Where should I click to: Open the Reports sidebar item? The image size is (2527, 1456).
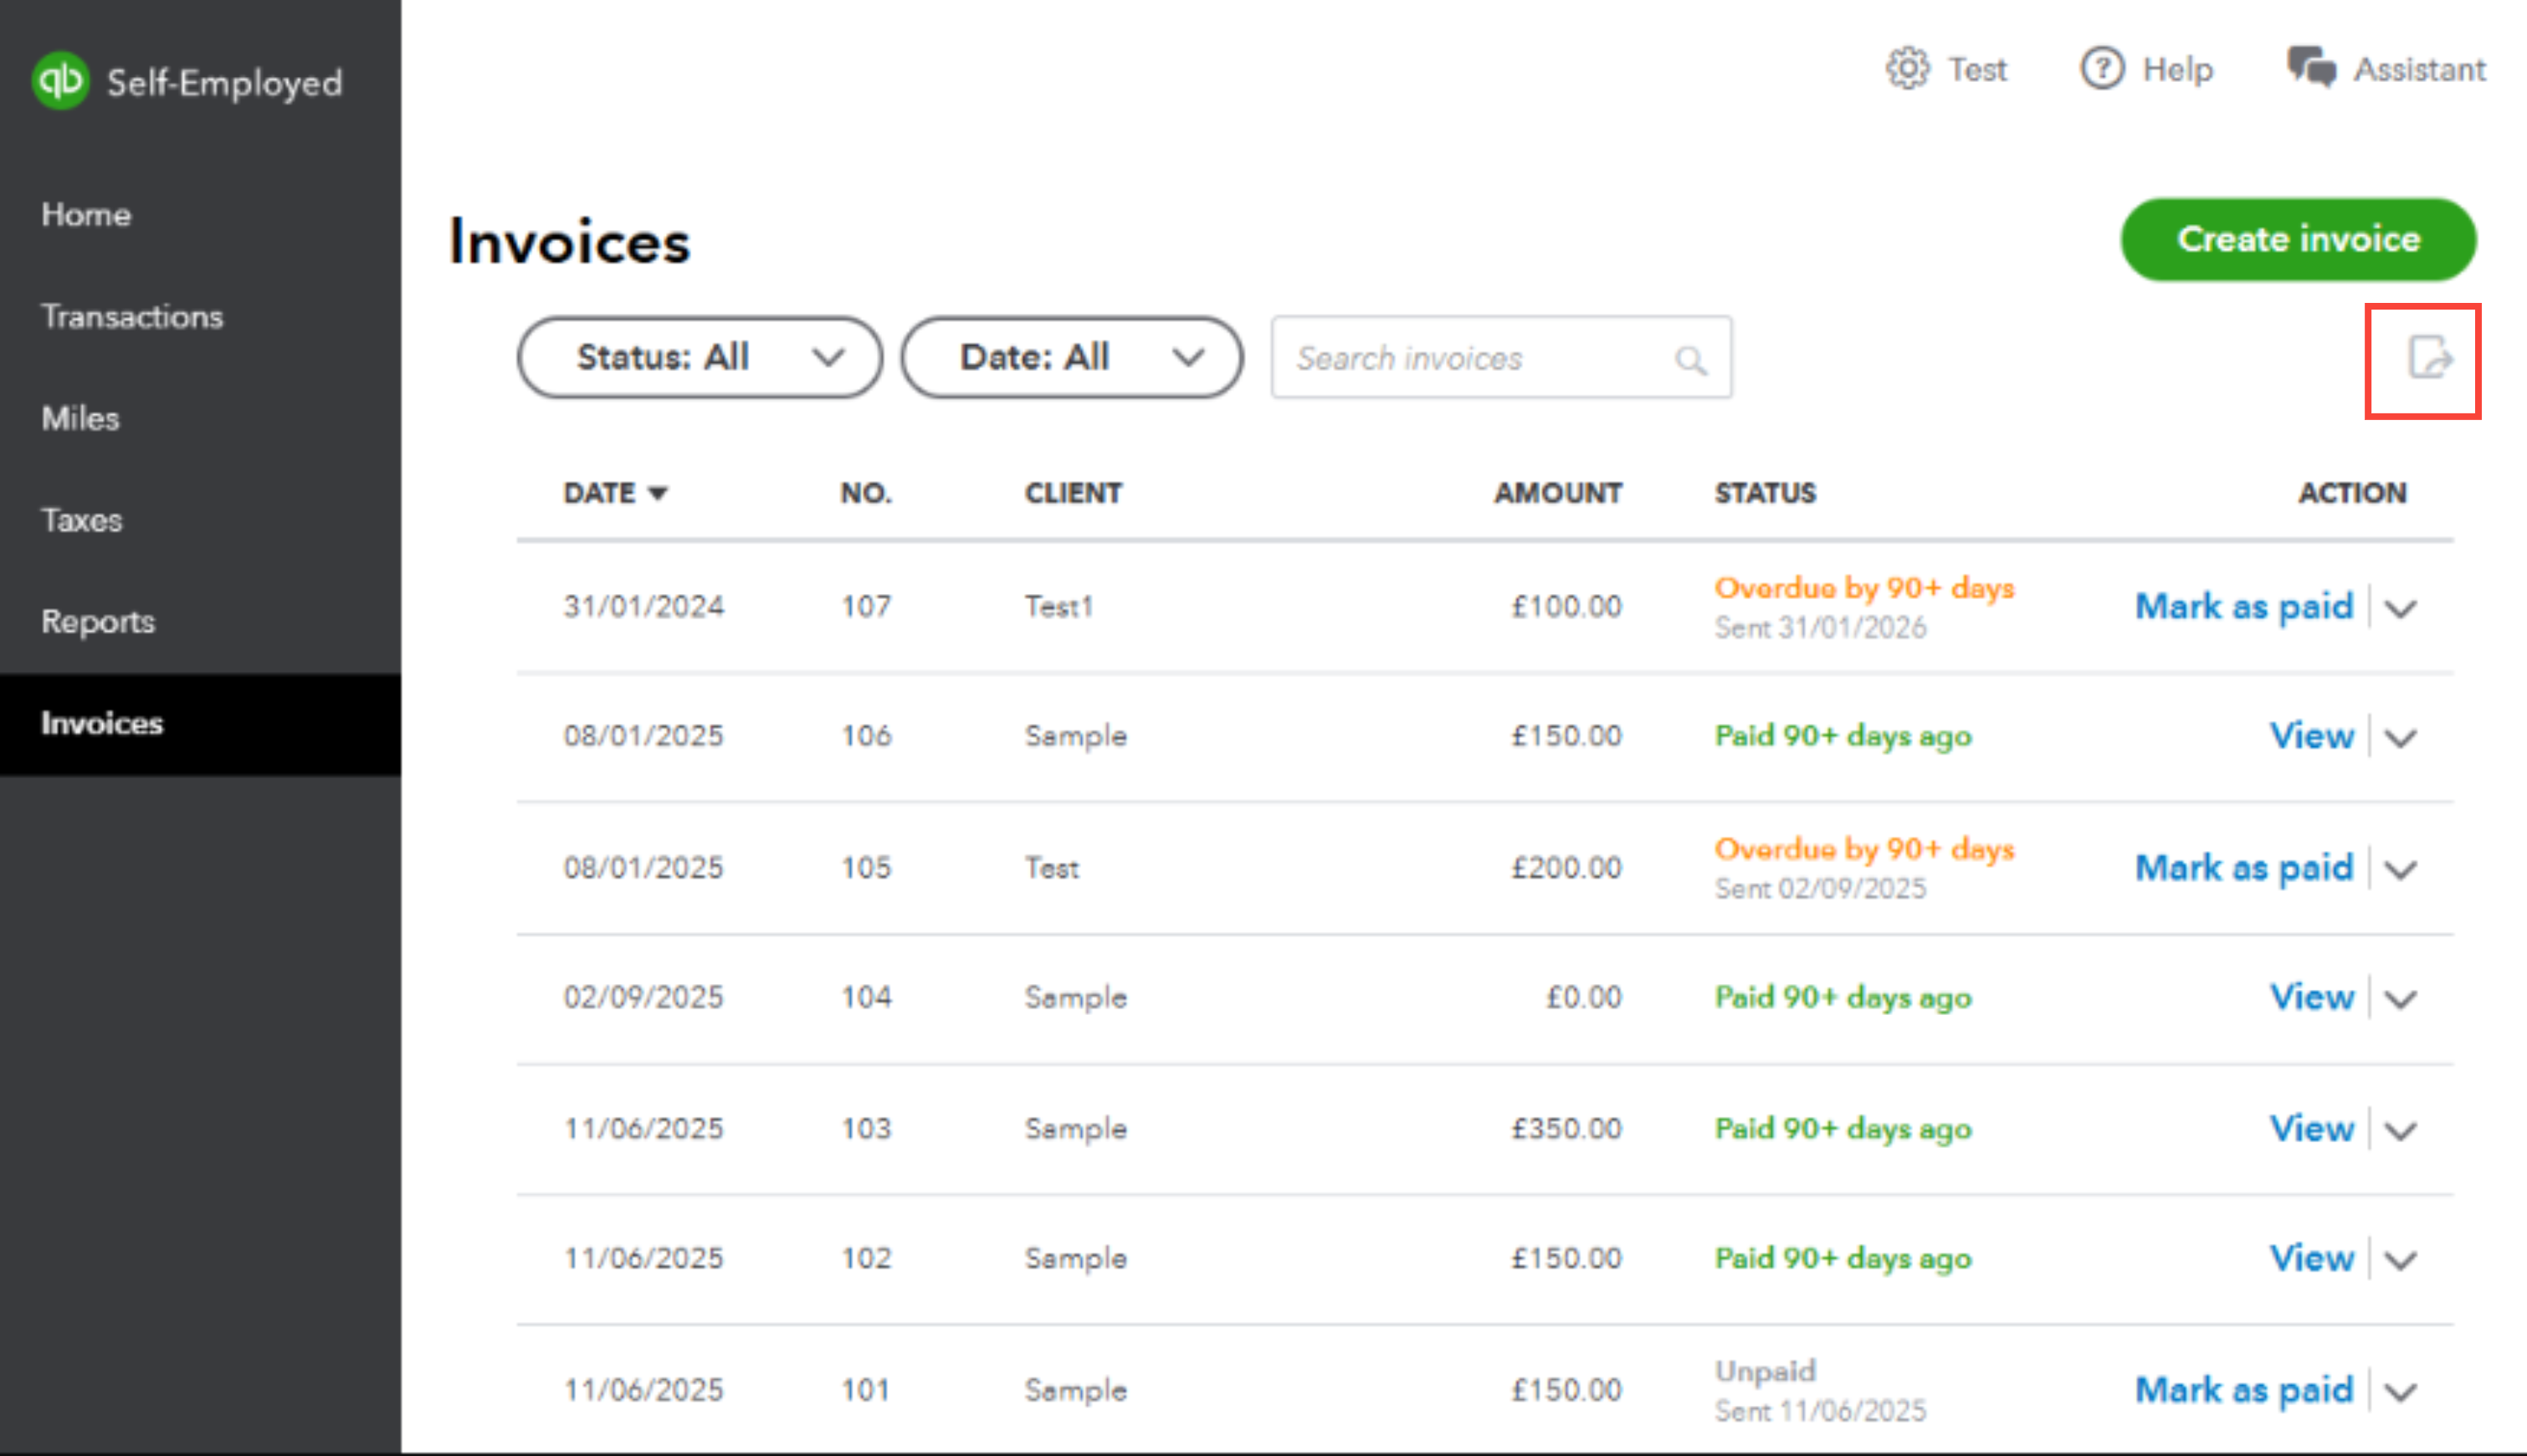tap(98, 621)
